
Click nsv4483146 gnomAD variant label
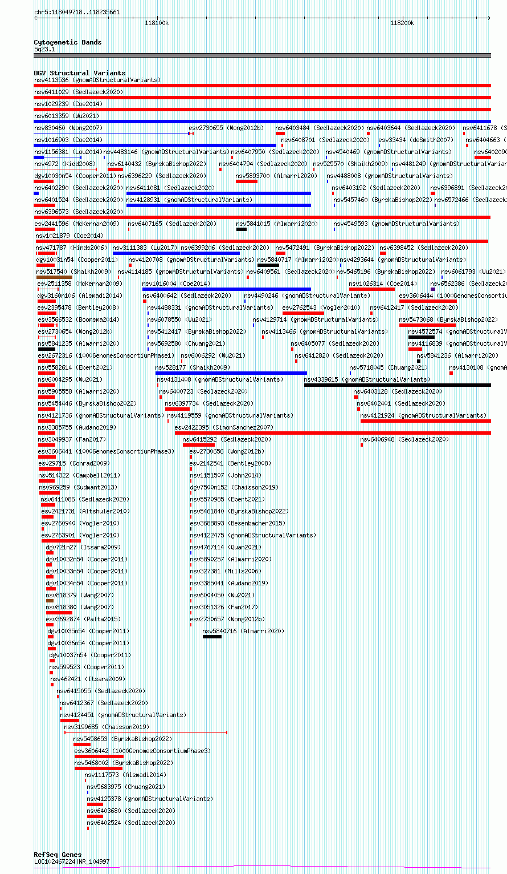click(167, 152)
